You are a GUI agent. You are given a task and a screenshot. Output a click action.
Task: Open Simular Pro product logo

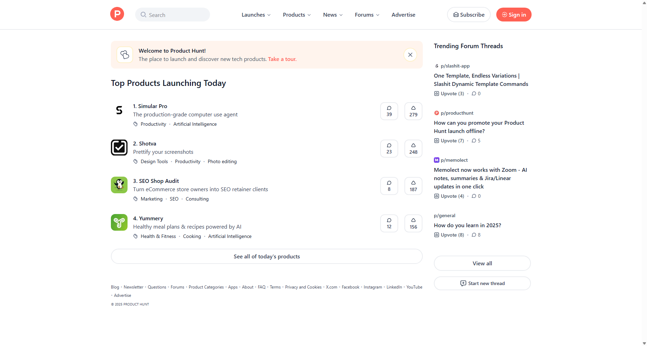[x=119, y=110]
